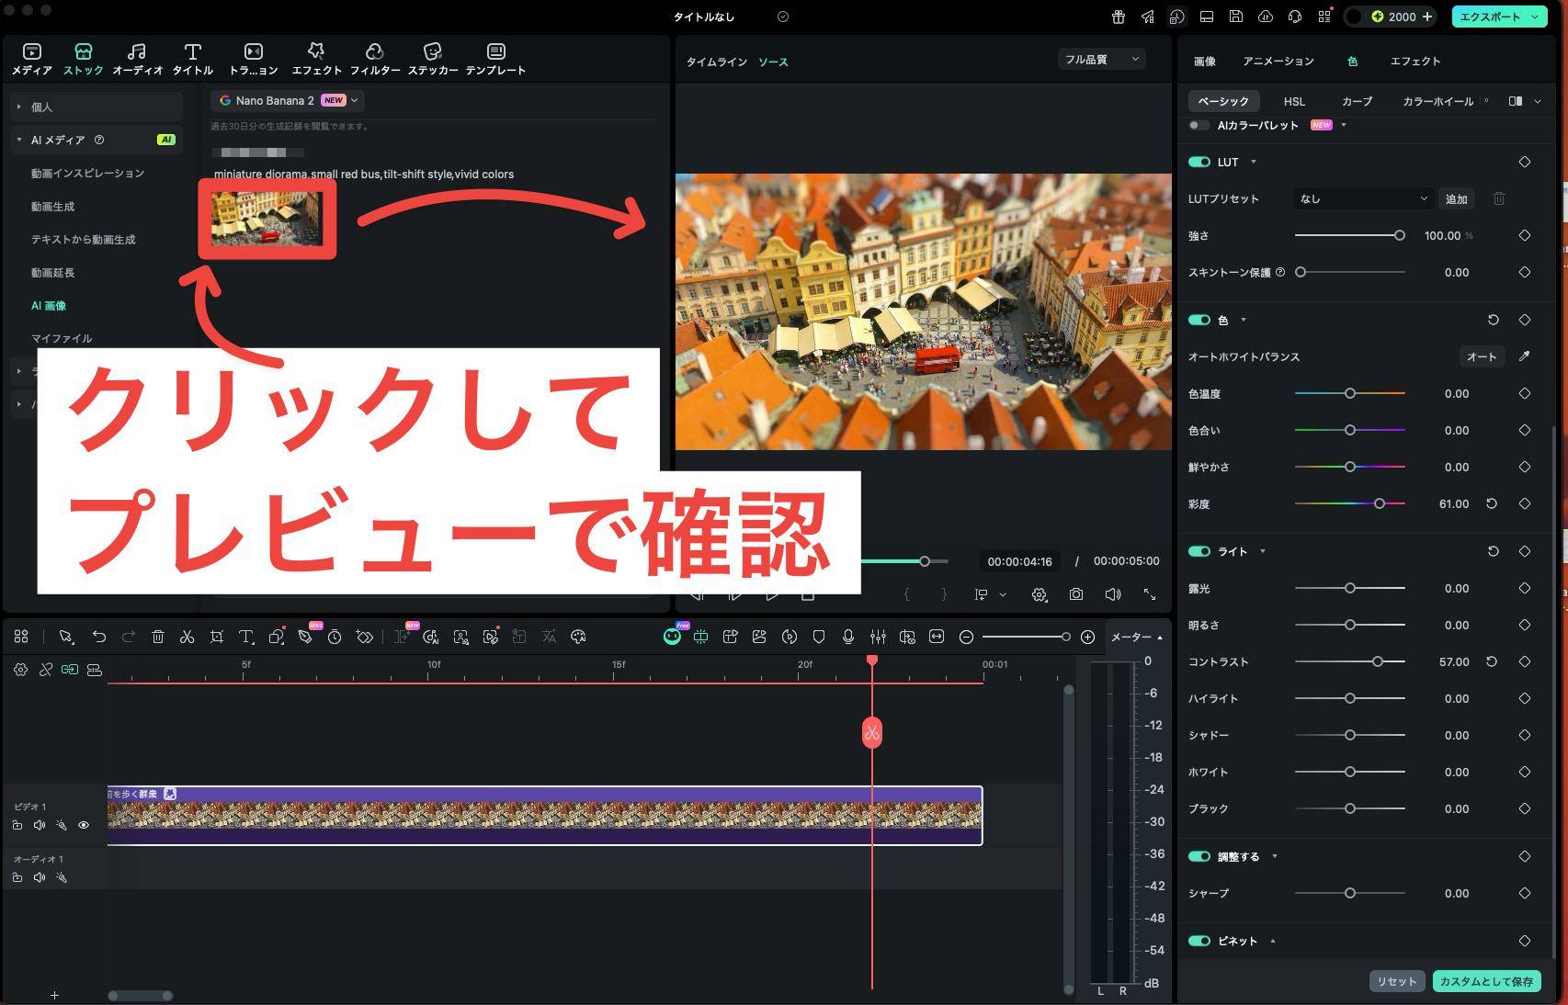1568x1005 pixels.
Task: Open the フル品質 quality dropdown
Action: [1101, 60]
